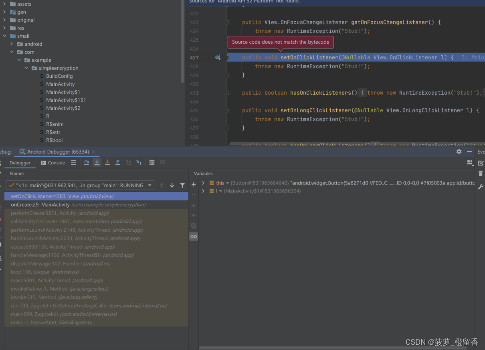Screen dimensions: 485x350
Task: Select frame onCreate:29, MainActivity
Action: [96, 204]
